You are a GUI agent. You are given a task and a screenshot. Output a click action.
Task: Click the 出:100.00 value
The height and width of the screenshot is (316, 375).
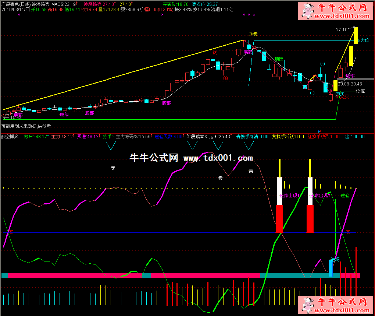[x=355, y=137]
